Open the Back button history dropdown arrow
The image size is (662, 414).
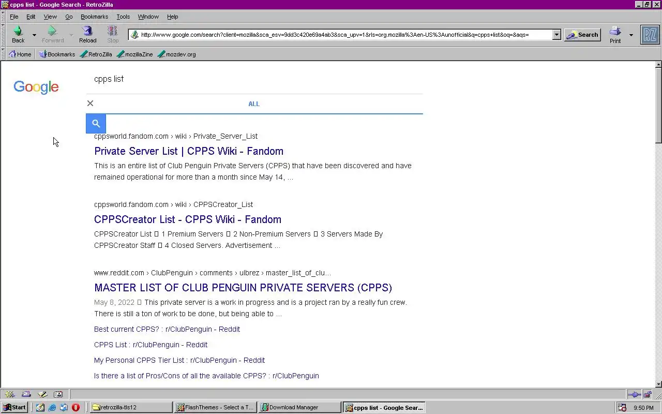click(x=34, y=35)
